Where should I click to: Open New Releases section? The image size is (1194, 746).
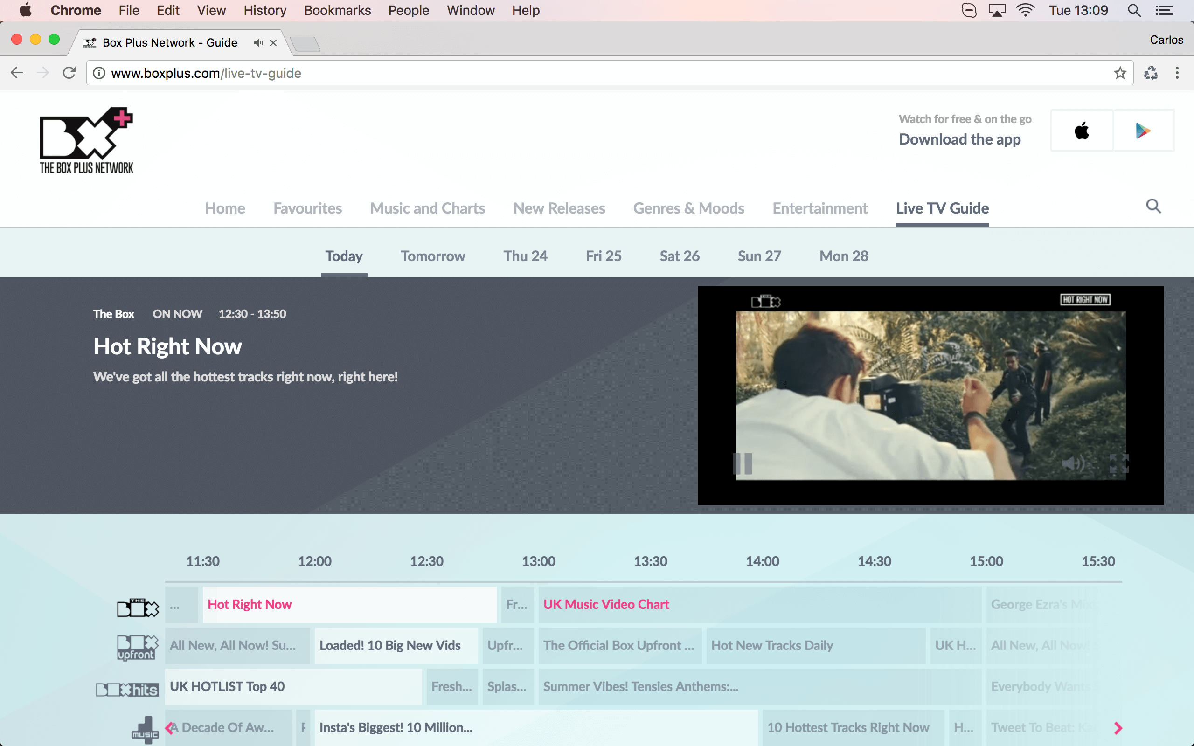coord(559,208)
